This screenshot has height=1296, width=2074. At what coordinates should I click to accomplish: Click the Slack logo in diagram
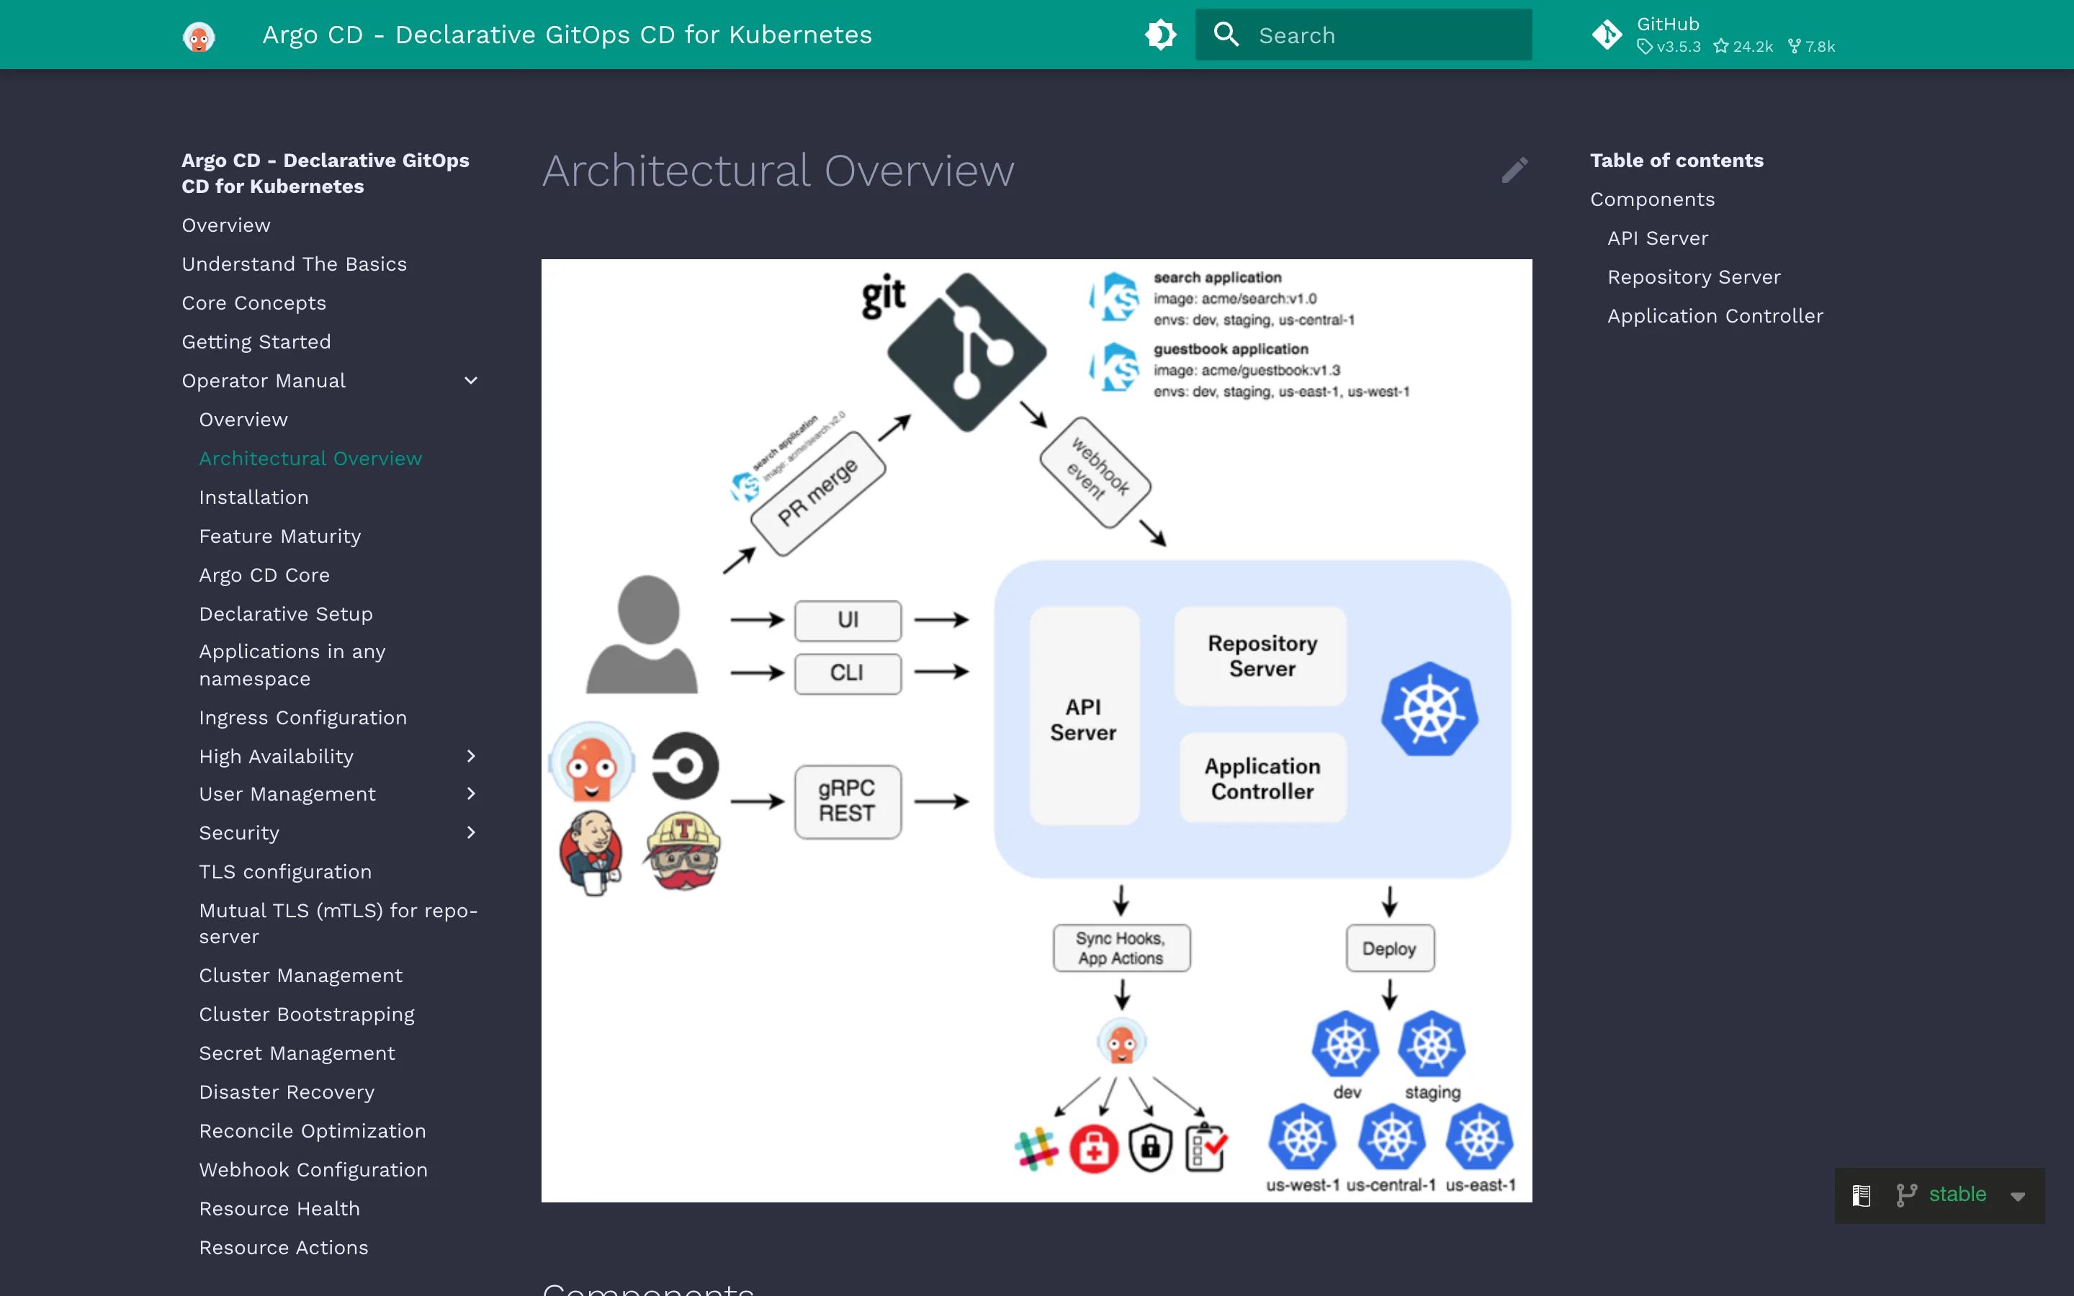tap(1036, 1148)
